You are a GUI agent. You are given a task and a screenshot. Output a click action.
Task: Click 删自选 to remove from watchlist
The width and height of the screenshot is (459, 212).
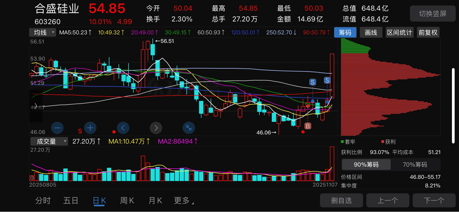coord(341,200)
